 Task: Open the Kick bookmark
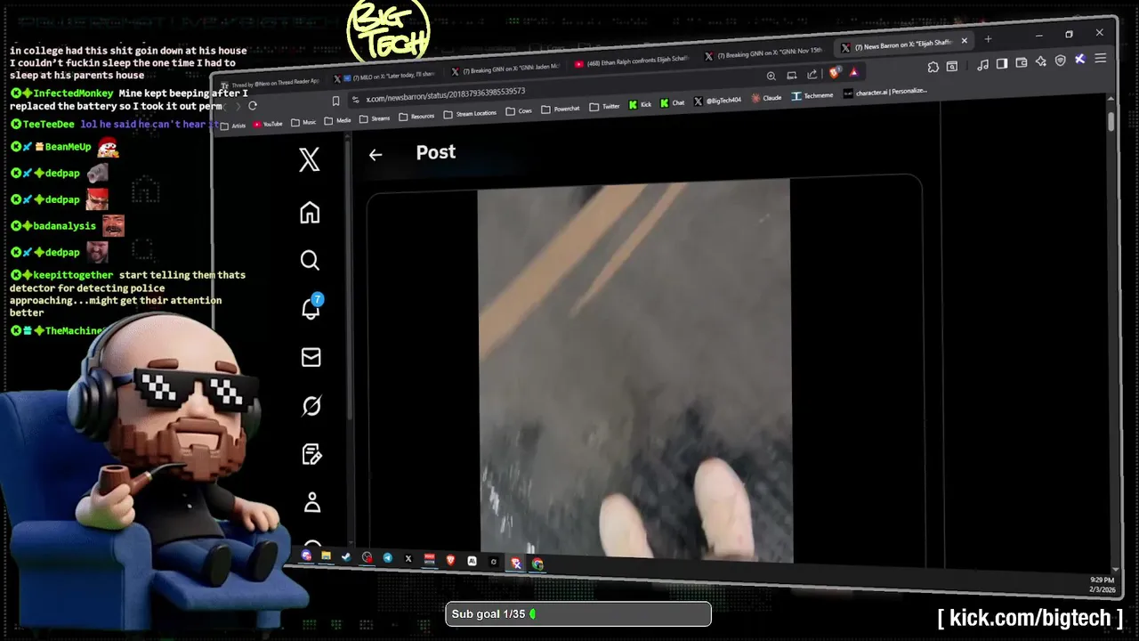[x=640, y=105]
